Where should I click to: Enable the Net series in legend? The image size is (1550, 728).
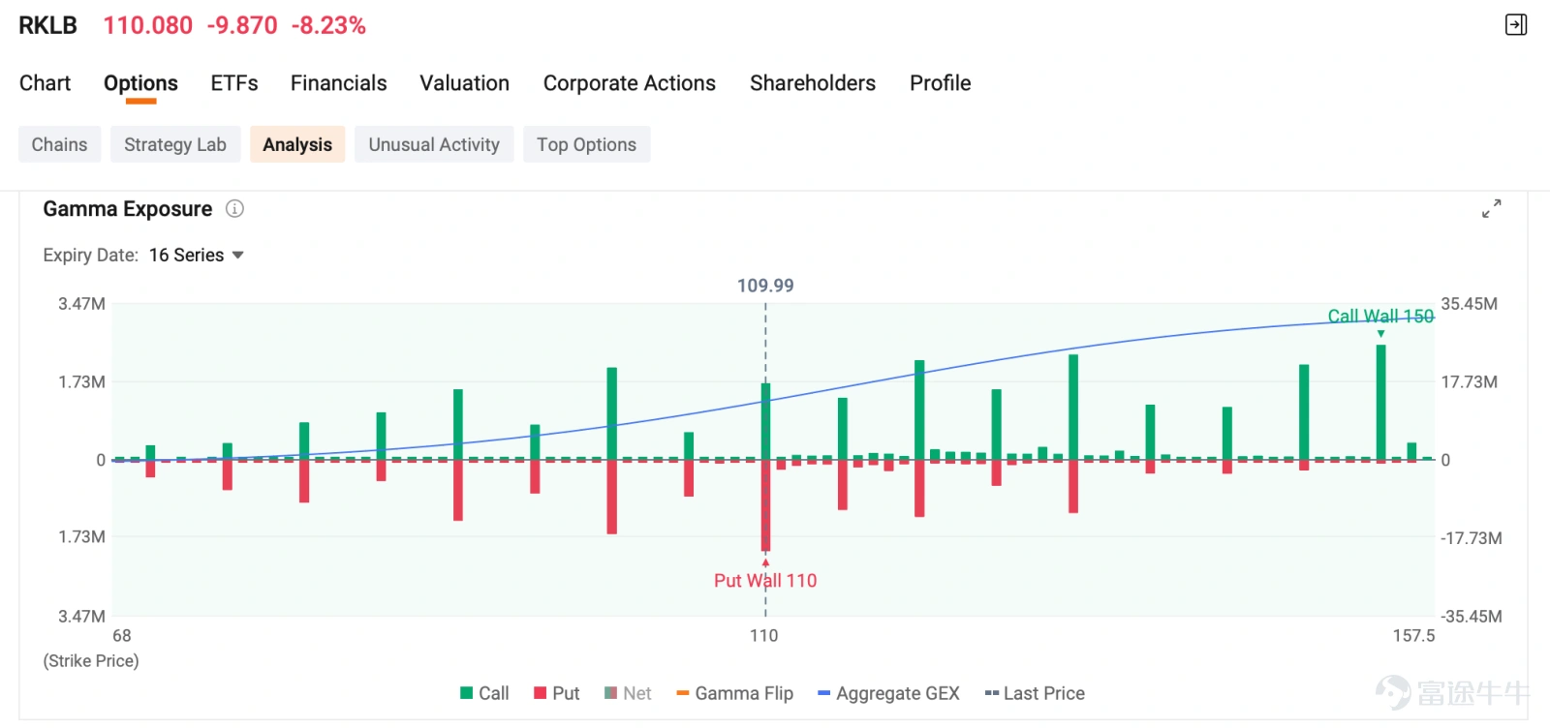628,693
